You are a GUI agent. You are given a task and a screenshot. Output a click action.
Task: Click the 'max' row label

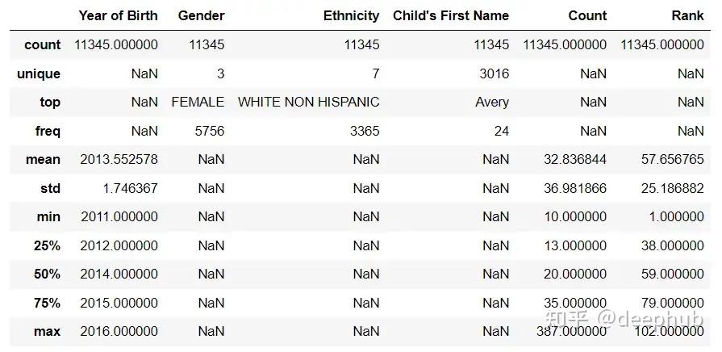[x=47, y=331]
